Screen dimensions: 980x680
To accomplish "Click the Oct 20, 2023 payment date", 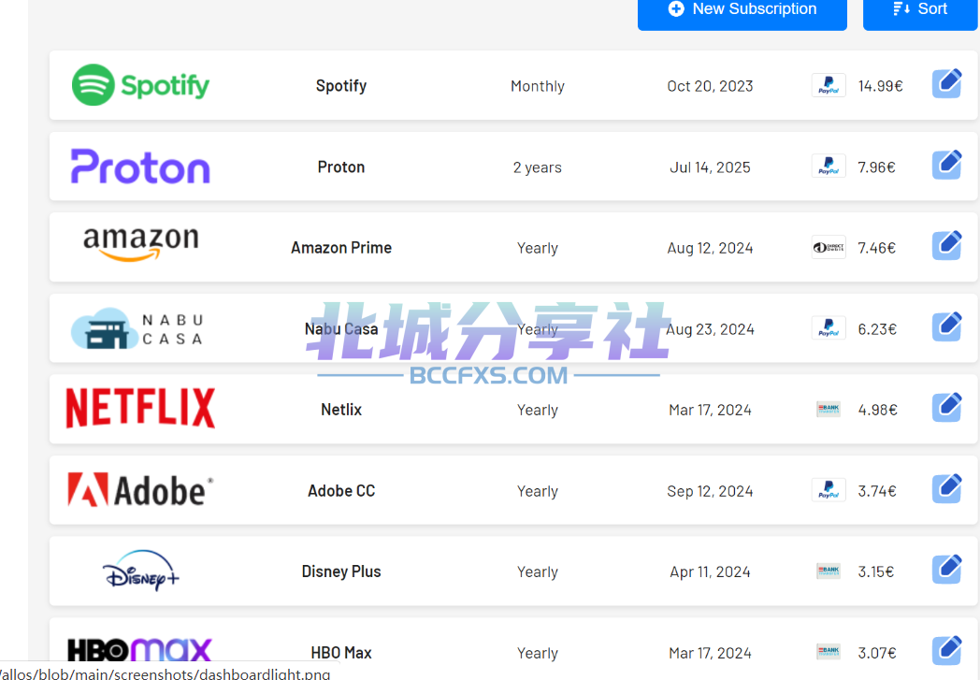I will (710, 86).
